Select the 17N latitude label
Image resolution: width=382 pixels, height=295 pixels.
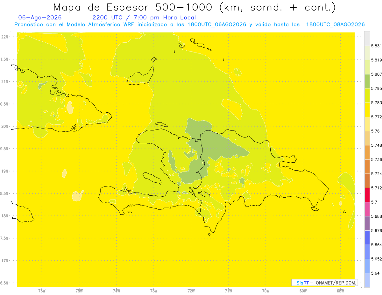5,261
